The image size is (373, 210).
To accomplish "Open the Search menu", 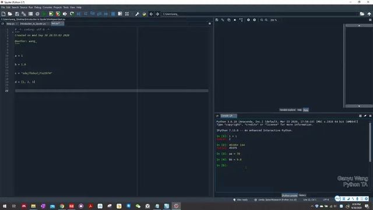I will pyautogui.click(x=15, y=8).
